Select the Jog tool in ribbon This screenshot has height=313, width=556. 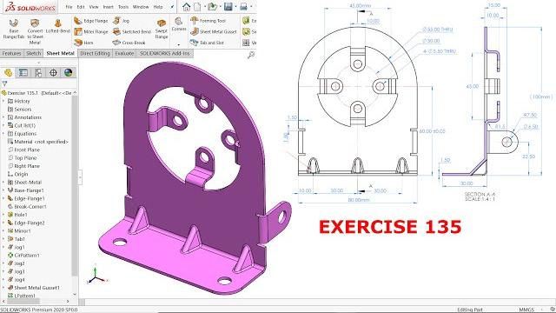(121, 21)
